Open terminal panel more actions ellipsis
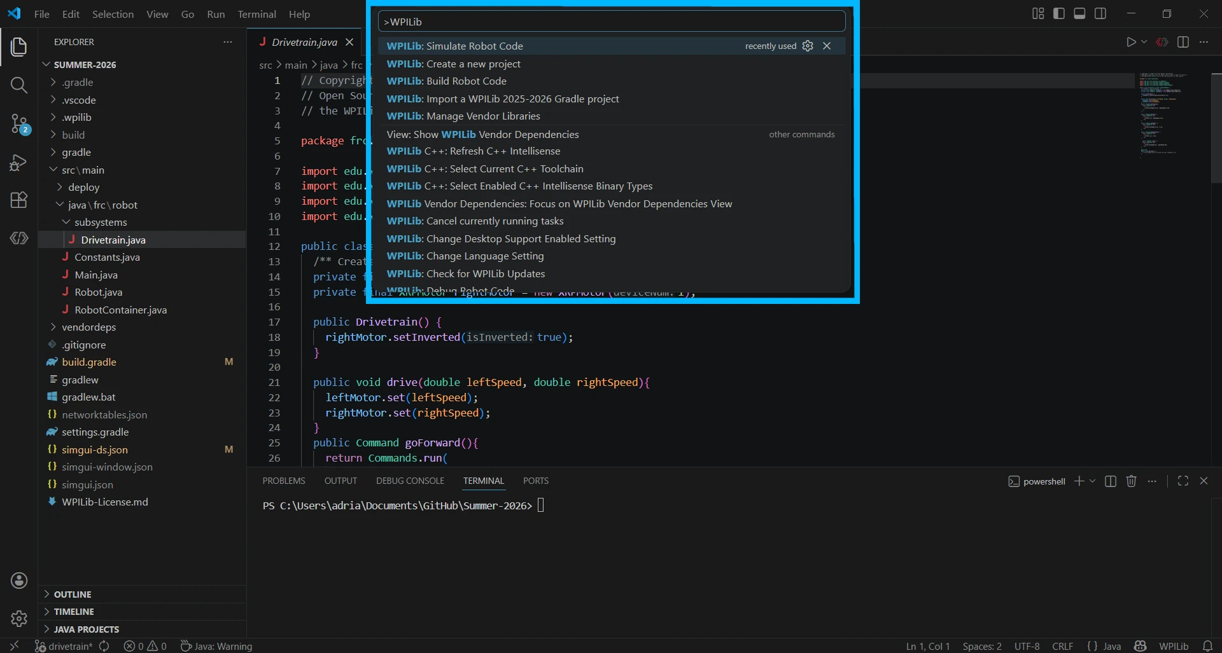This screenshot has width=1222, height=653. tap(1152, 481)
